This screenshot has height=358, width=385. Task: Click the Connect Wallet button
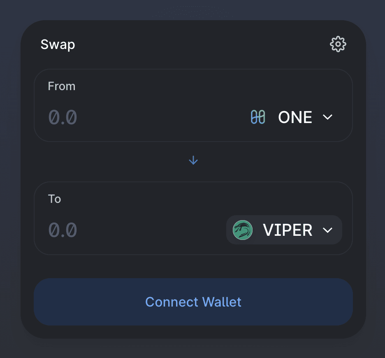point(193,302)
